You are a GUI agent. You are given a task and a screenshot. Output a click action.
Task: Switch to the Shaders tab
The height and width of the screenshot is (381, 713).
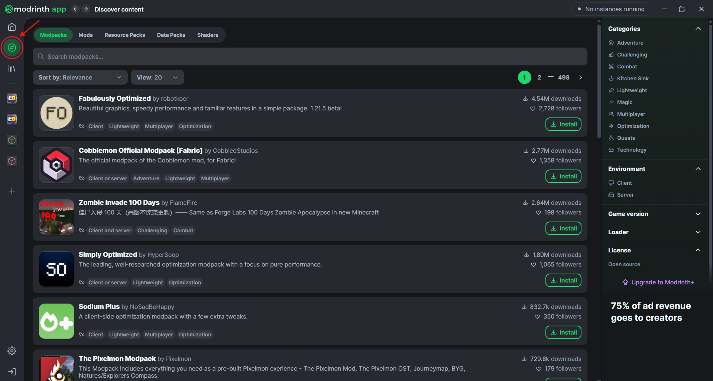tap(208, 35)
